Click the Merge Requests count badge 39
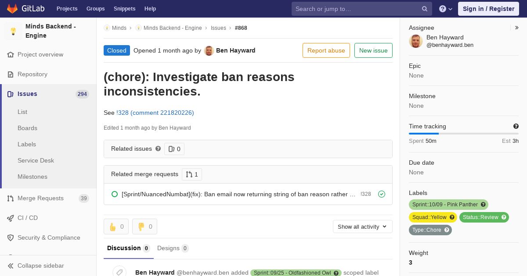Screen dimensions: 527x276 coord(84,198)
